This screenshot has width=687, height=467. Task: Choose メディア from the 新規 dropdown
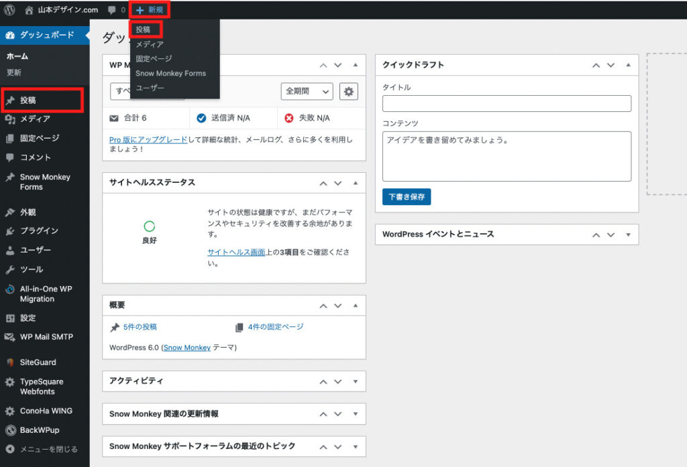click(x=150, y=45)
